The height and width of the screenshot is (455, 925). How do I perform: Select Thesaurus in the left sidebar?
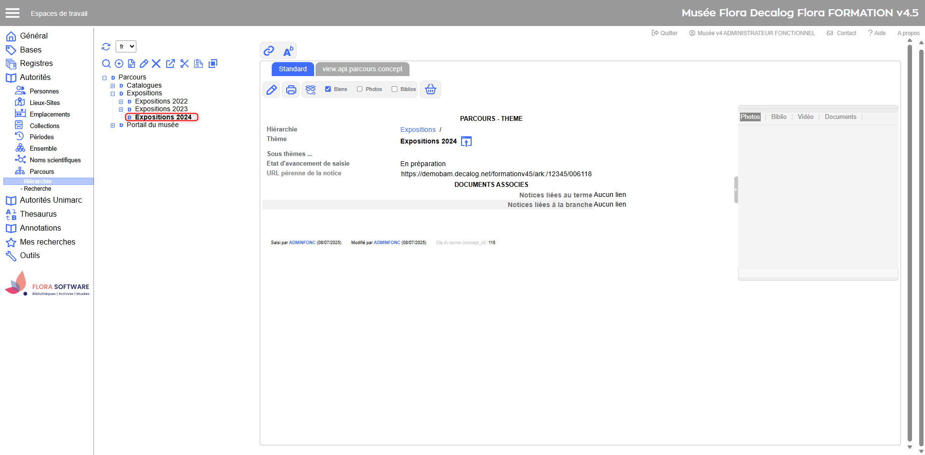pos(38,214)
